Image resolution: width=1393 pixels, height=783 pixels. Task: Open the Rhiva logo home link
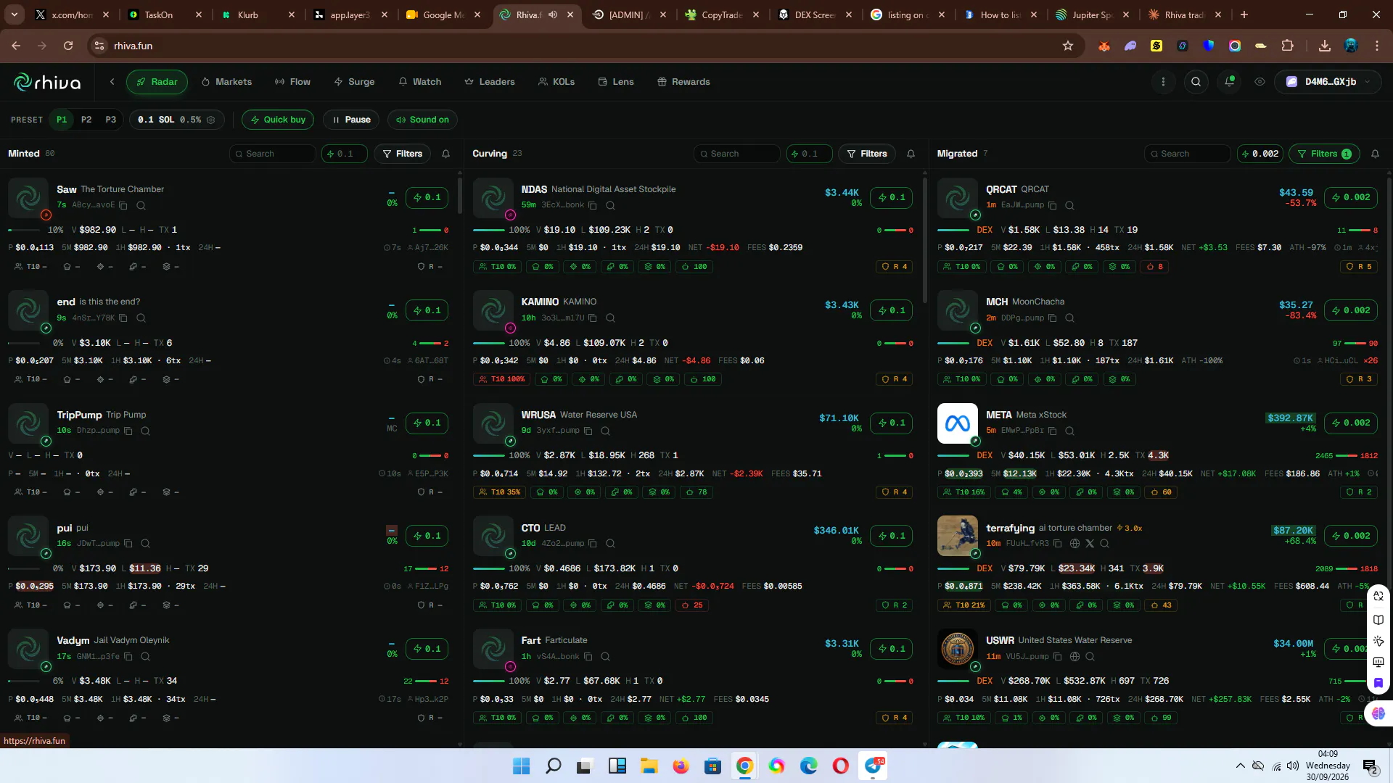[x=47, y=82]
